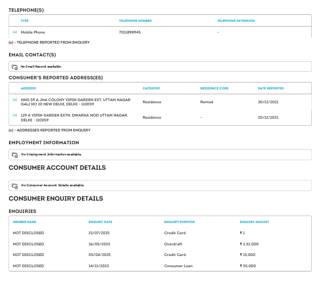Click the folder icon beside No Employment Information
Image resolution: width=323 pixels, height=297 pixels.
coord(15,155)
